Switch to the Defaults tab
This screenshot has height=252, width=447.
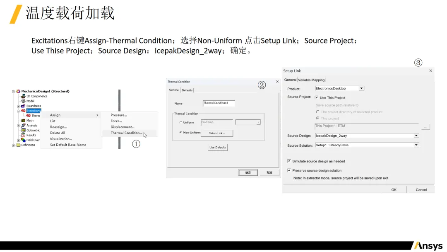click(187, 90)
